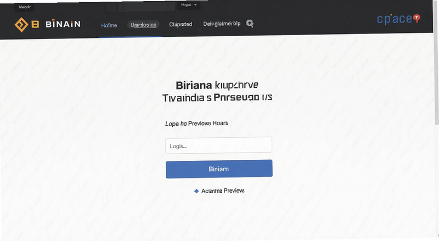Click the orange diamond Binain logo
Image resolution: width=439 pixels, height=241 pixels.
pyautogui.click(x=21, y=25)
